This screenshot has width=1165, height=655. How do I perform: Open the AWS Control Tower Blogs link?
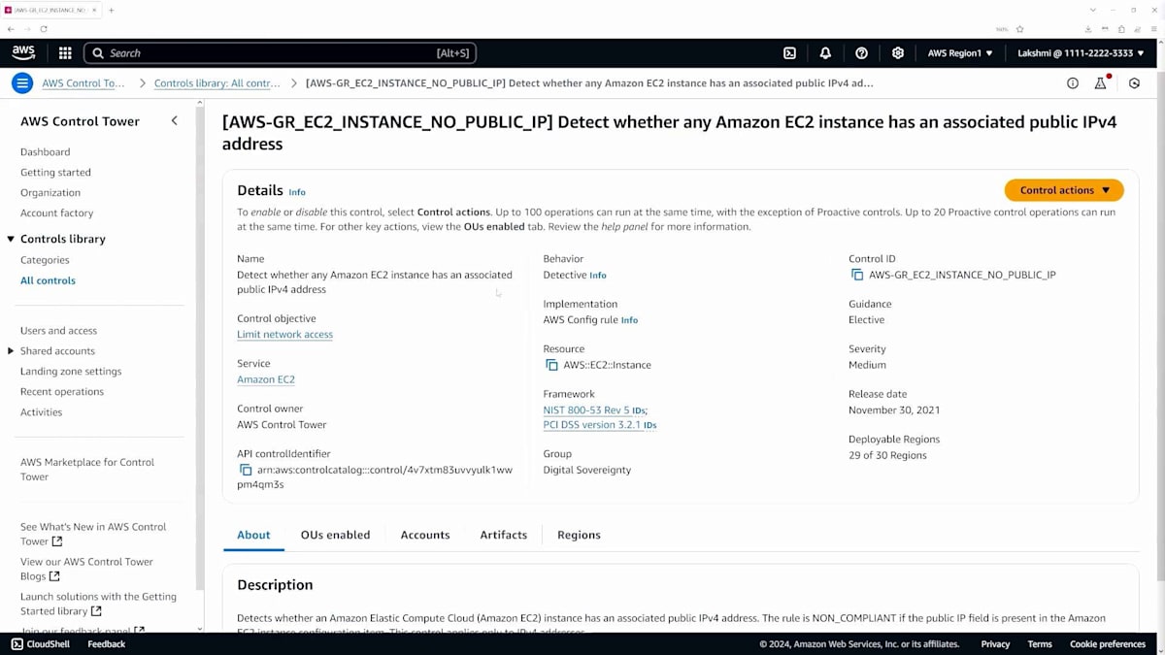[86, 569]
